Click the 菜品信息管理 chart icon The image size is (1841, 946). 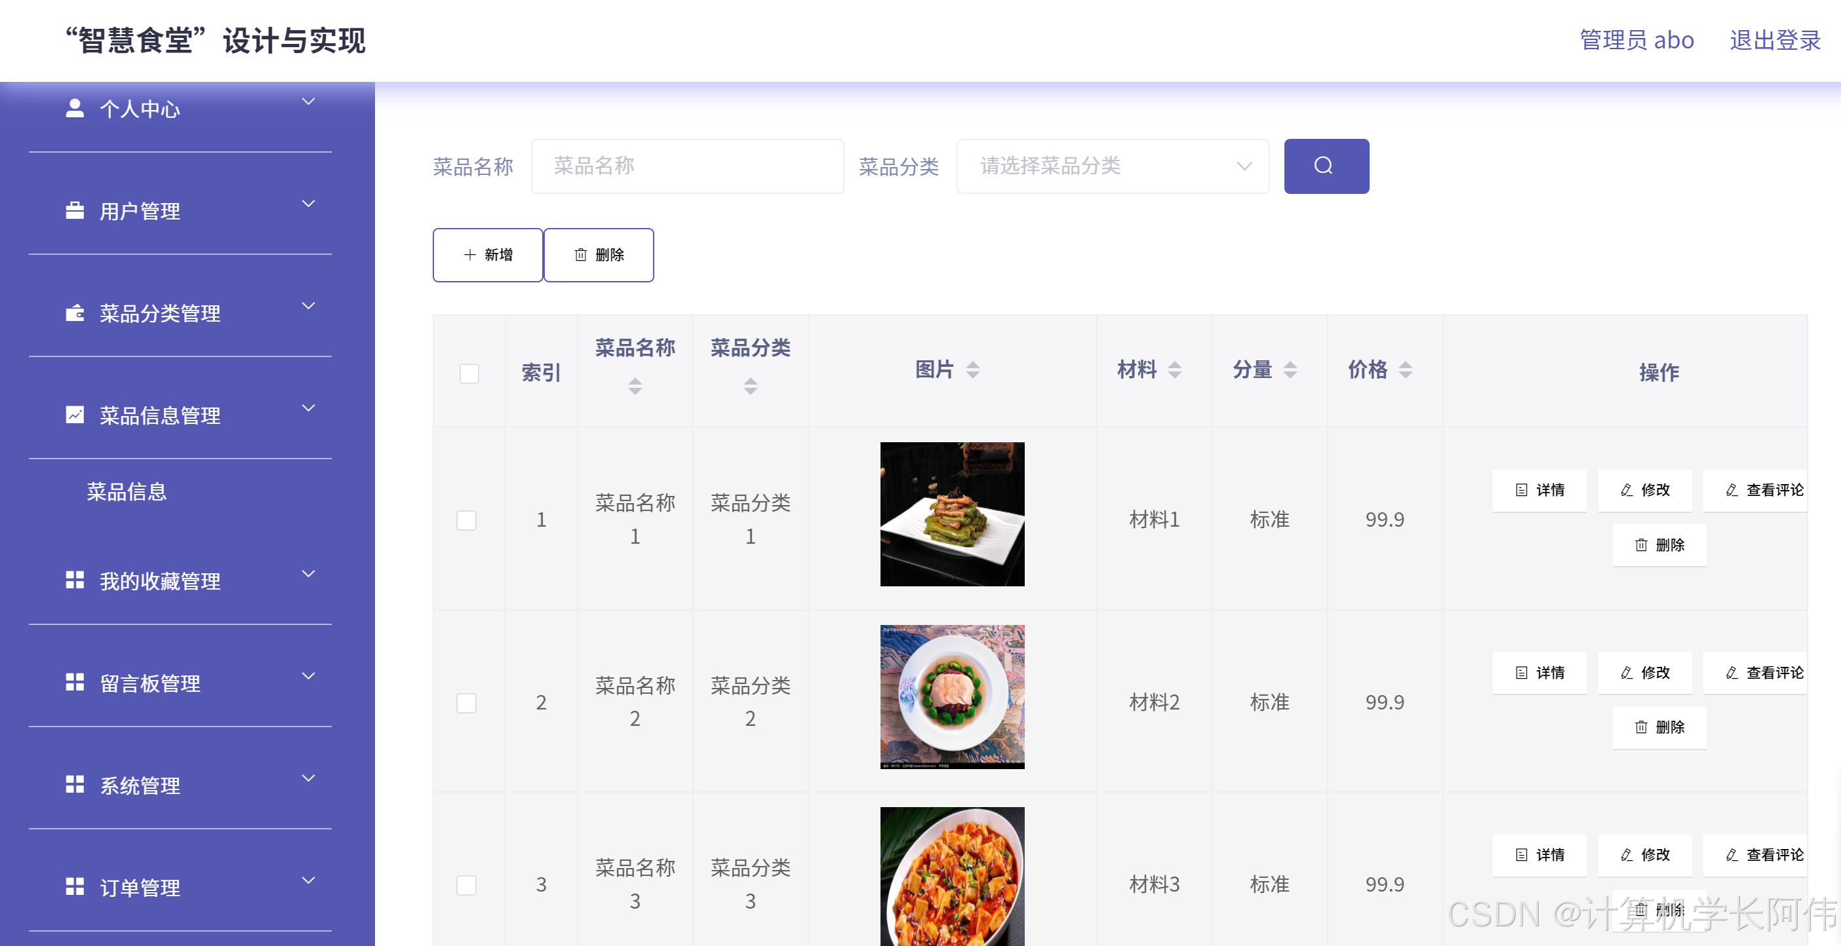[74, 415]
